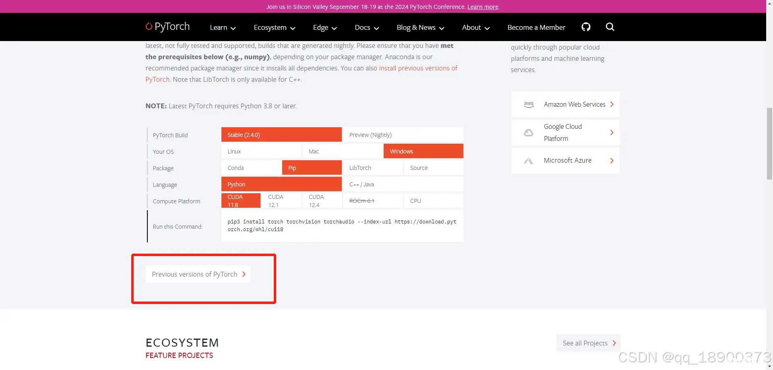Click scrollbar up arrow
The image size is (773, 370).
click(769, 3)
